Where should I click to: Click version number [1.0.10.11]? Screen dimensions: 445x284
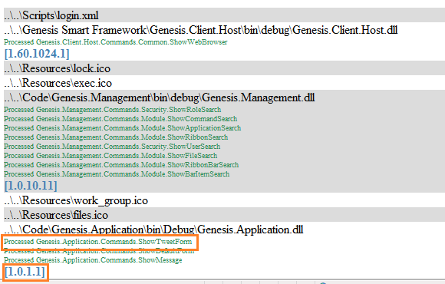(31, 186)
